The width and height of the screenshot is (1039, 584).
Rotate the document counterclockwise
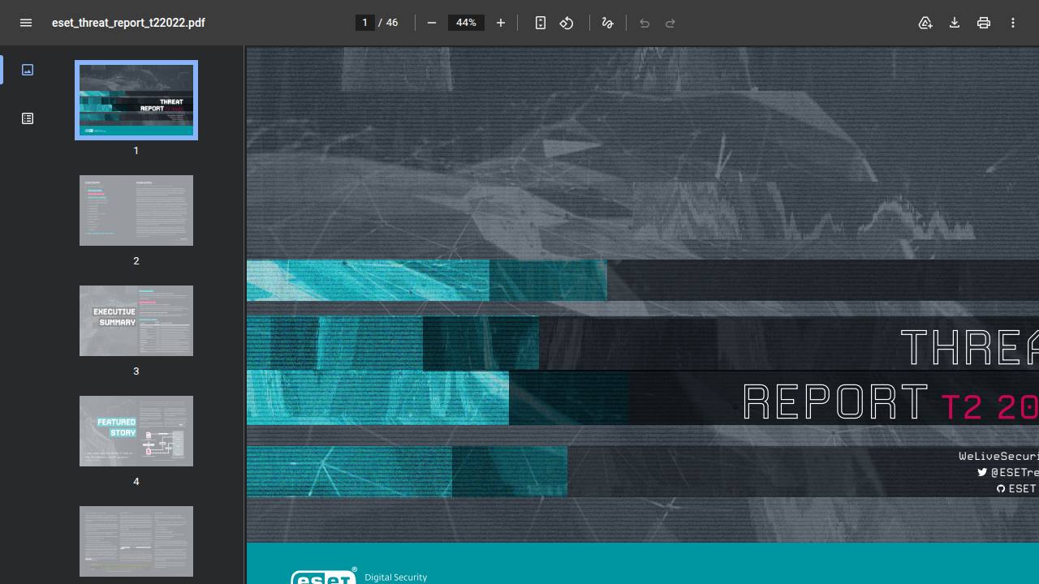coord(567,23)
